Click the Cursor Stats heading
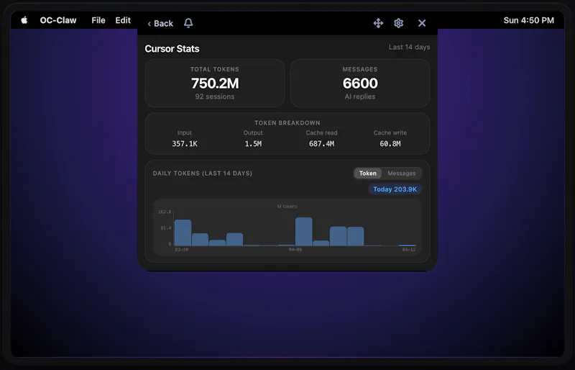The image size is (575, 370). 172,48
